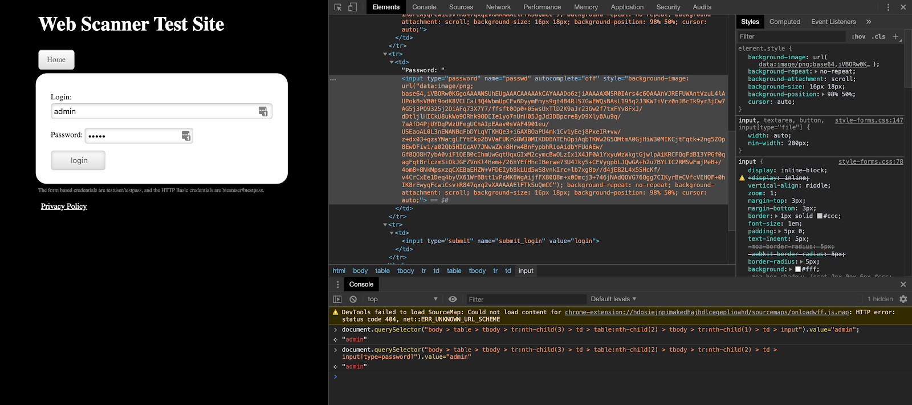The width and height of the screenshot is (912, 405).
Task: Toggle the device toolbar icon
Action: 352,7
